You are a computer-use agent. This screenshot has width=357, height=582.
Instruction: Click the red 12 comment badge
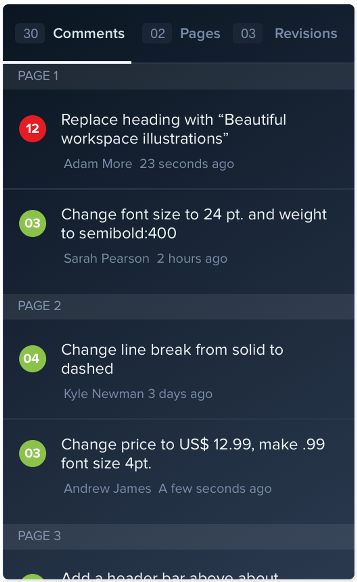[x=33, y=129]
